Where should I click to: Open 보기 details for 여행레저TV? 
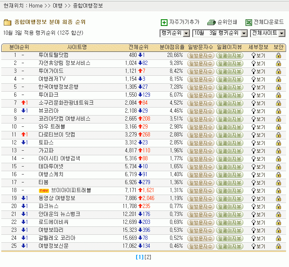[258, 80]
